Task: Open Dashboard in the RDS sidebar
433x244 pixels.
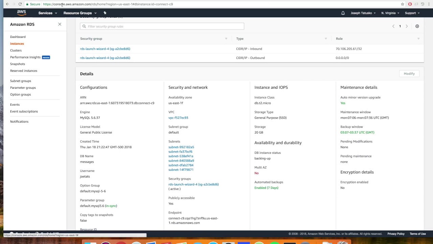Action: coord(18,37)
